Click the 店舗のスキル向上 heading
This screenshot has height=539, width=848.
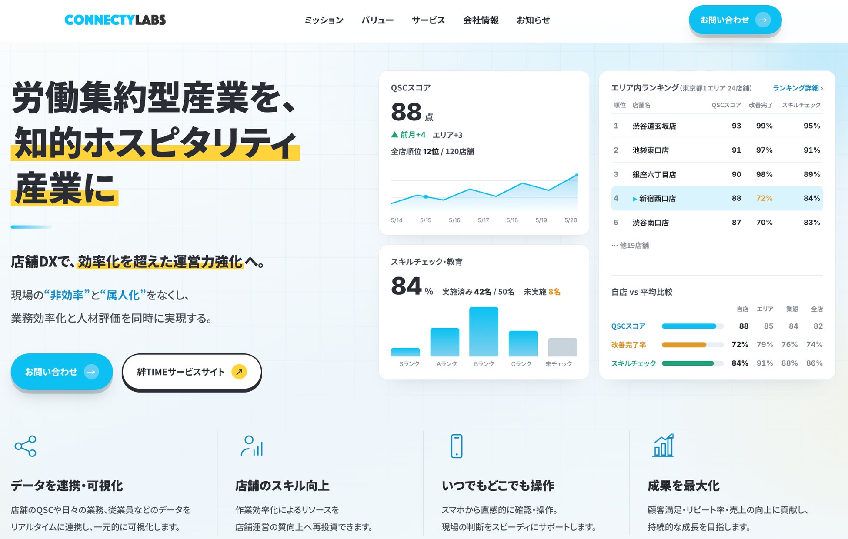pos(282,486)
